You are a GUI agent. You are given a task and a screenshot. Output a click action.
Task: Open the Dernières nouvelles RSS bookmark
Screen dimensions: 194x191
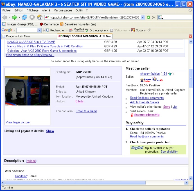(x=78, y=24)
